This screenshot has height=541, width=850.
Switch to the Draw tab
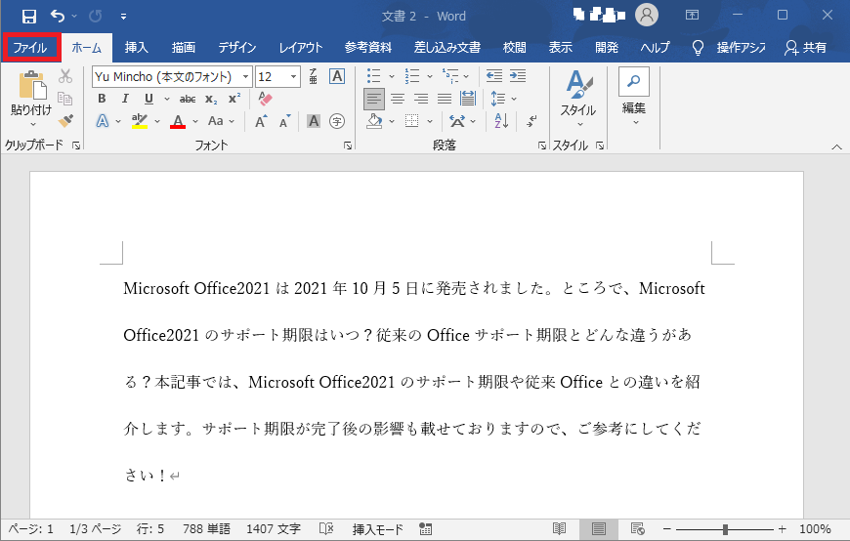[184, 48]
